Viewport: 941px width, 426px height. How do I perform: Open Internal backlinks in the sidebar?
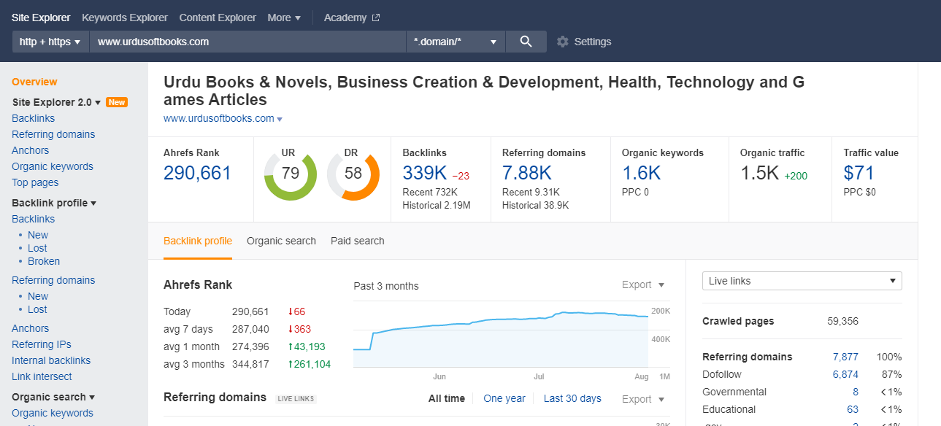(x=51, y=360)
